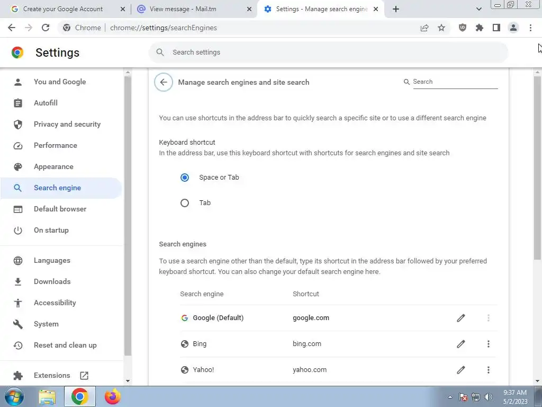Open the uBlock shield extension icon

463,28
